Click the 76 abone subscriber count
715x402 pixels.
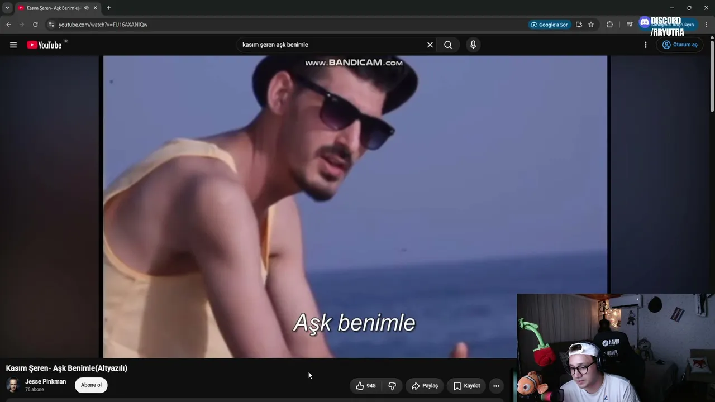coord(34,390)
